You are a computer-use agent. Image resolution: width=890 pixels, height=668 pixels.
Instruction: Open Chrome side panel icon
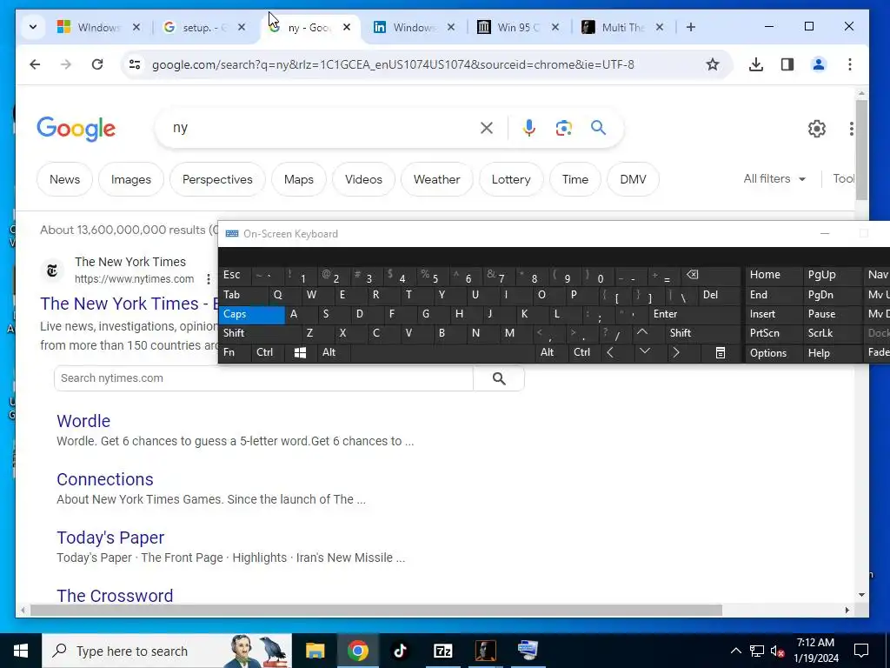point(787,64)
